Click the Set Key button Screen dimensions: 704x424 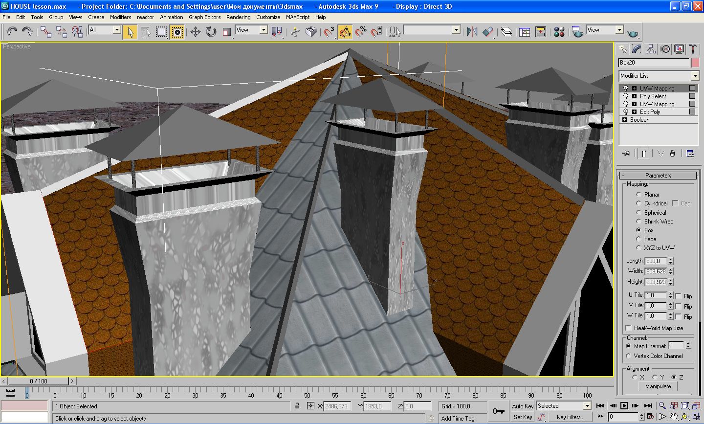(523, 417)
